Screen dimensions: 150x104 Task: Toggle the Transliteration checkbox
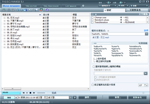click(x=92, y=22)
